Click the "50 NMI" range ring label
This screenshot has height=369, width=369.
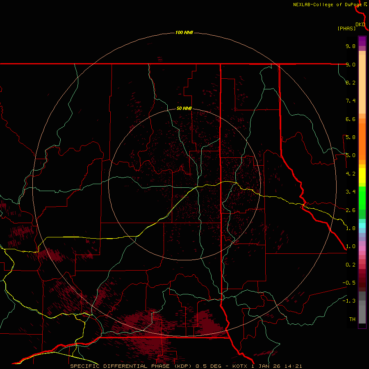tap(184, 108)
